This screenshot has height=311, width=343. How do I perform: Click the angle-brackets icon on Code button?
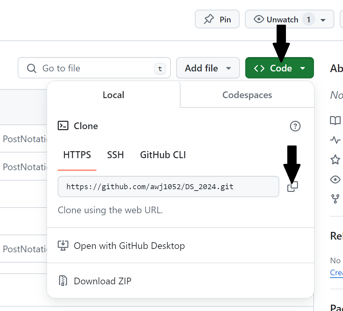click(x=259, y=68)
